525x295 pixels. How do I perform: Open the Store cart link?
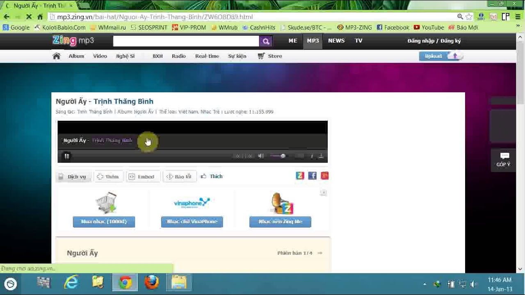tap(270, 56)
